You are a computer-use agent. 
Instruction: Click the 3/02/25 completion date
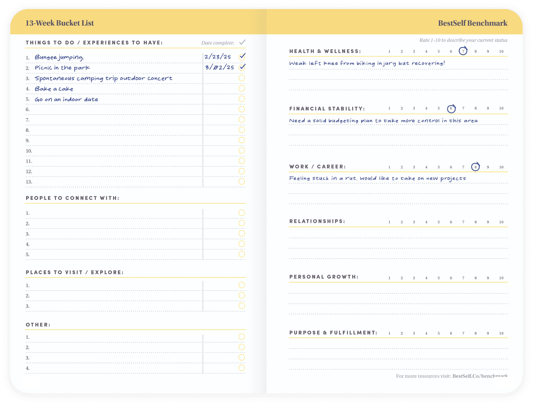[219, 67]
